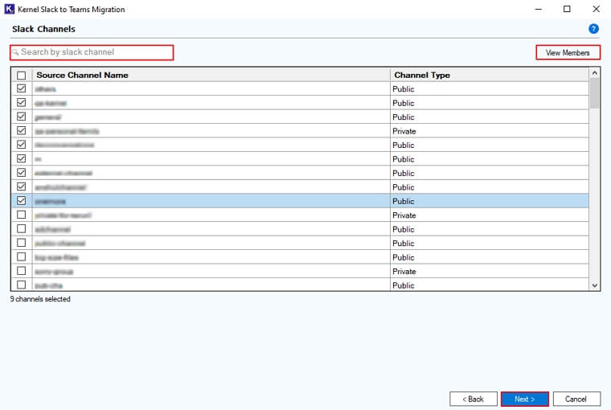The image size is (611, 410).
Task: Click the '9 channels selected' status text
Action: (40, 299)
